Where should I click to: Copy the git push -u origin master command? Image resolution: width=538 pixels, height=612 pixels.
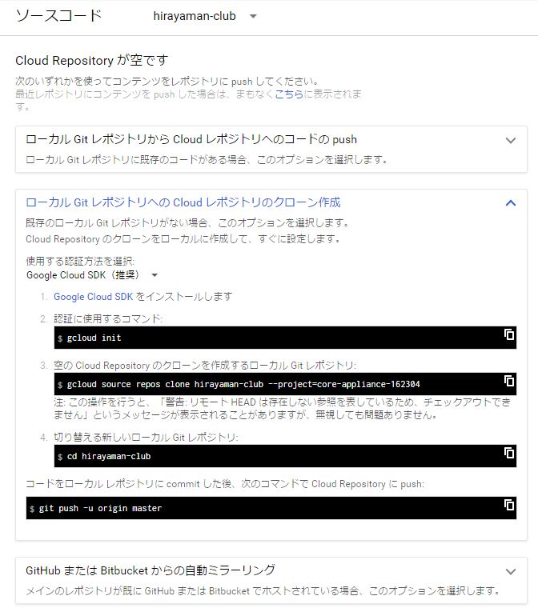point(509,505)
